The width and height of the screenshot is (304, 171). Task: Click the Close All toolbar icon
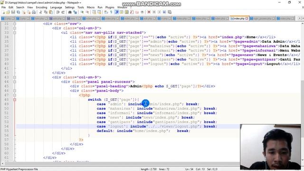tap(29, 12)
